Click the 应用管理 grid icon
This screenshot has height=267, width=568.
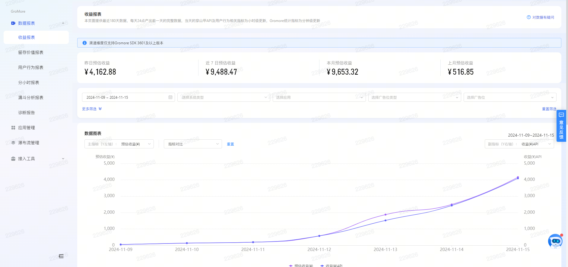(13, 128)
